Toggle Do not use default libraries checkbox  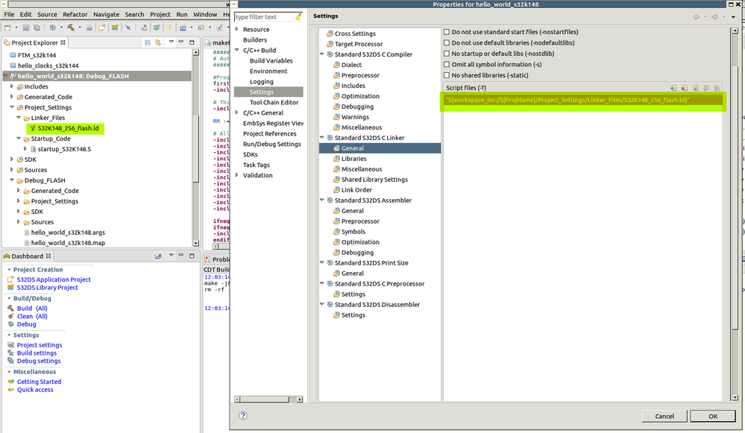(x=447, y=42)
